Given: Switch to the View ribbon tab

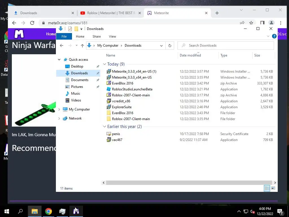Looking at the screenshot, I should pos(112,36).
